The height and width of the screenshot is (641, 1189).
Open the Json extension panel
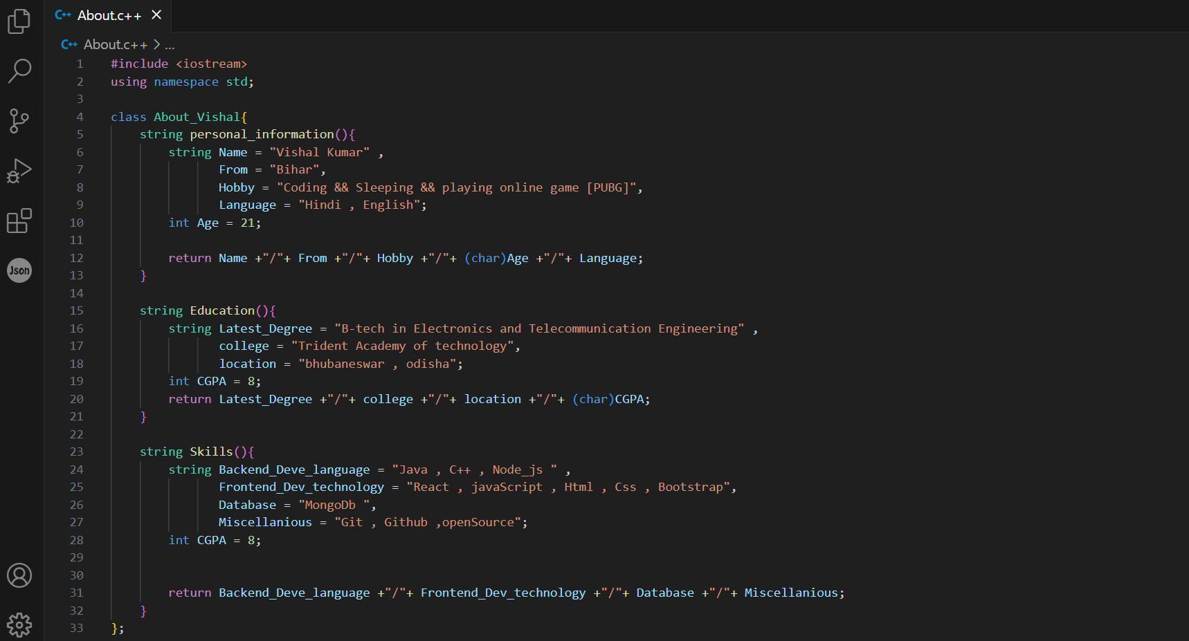pyautogui.click(x=19, y=270)
